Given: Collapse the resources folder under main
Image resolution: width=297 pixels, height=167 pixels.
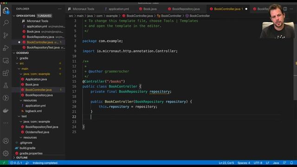Looking at the screenshot, I should click(30, 101).
